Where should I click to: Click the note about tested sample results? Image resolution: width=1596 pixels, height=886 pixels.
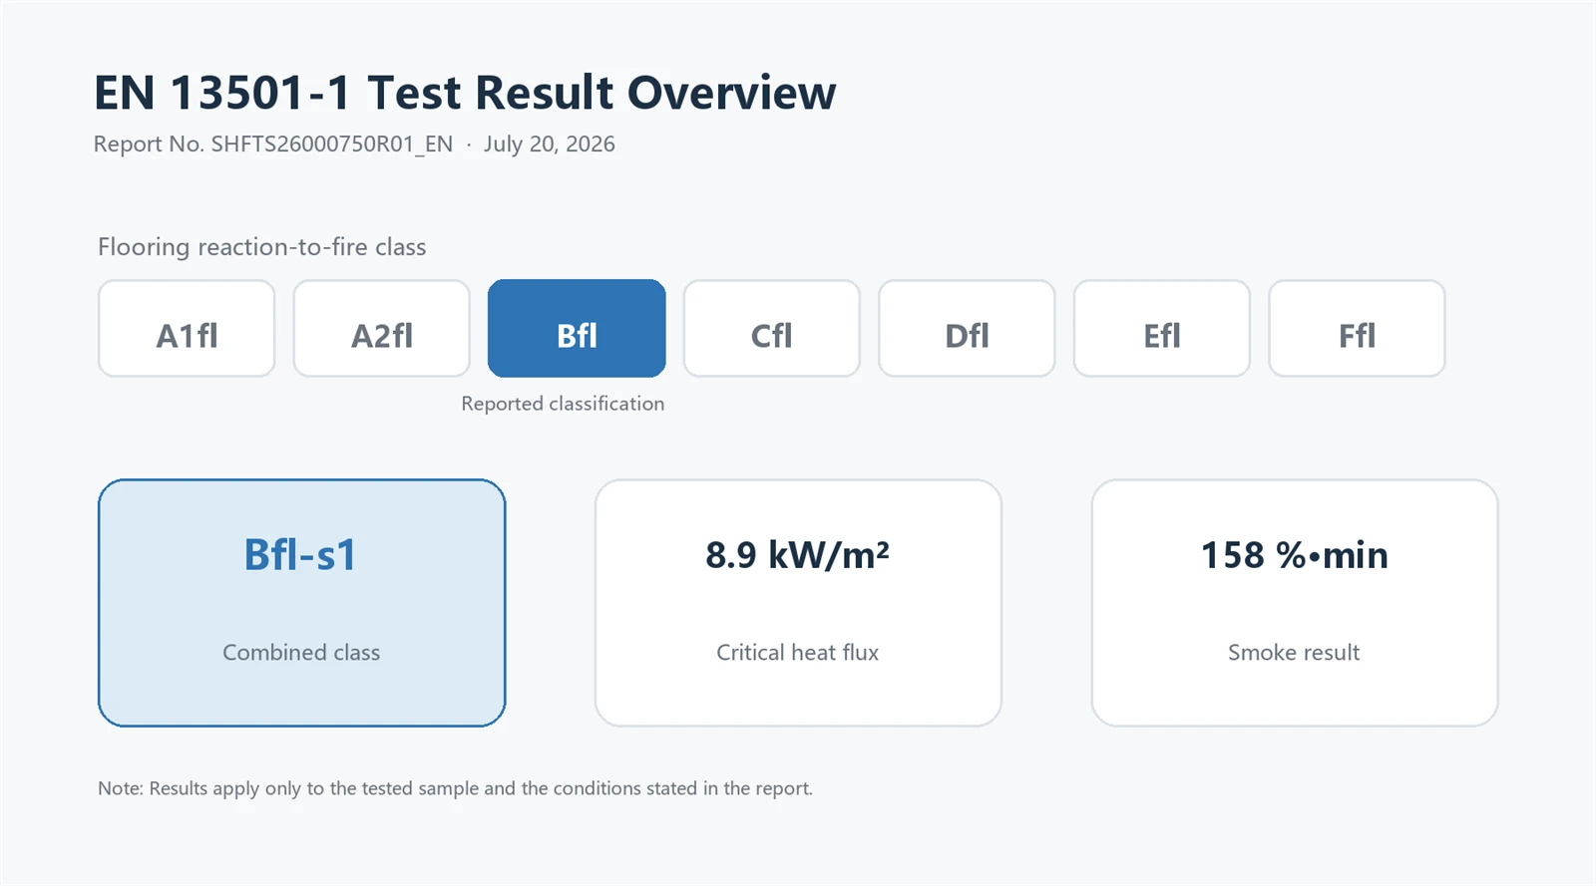[x=455, y=788]
